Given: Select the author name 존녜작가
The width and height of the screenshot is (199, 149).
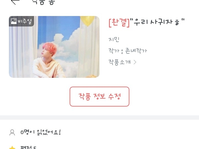Looking at the screenshot, I should [x=136, y=51].
